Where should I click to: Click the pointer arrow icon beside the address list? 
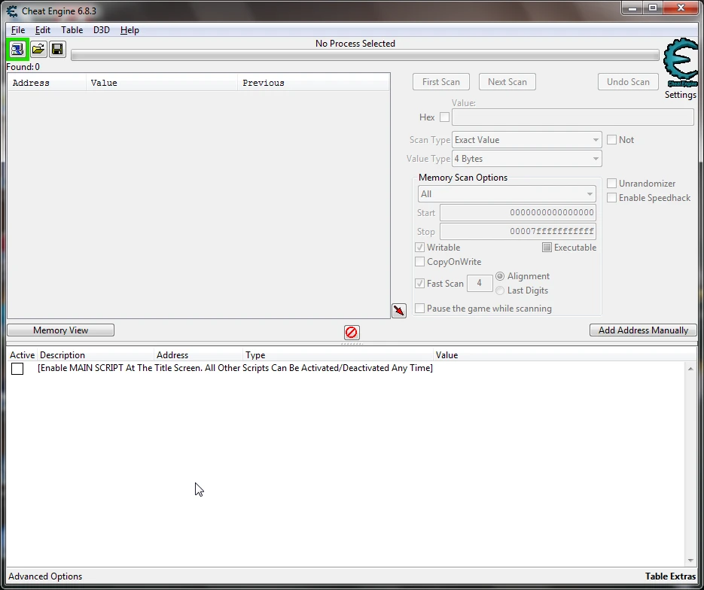point(398,310)
